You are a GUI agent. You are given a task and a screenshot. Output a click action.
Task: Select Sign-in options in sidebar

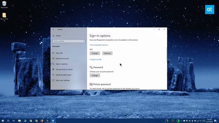62,64
